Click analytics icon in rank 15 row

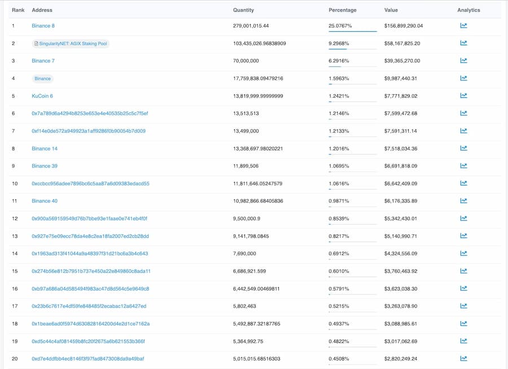463,271
